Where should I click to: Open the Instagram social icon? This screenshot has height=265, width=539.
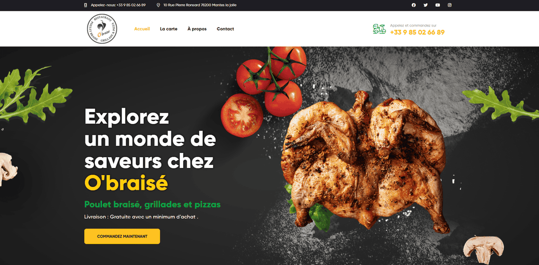coord(450,5)
